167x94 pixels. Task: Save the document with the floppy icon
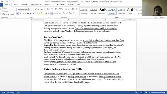[2, 2]
